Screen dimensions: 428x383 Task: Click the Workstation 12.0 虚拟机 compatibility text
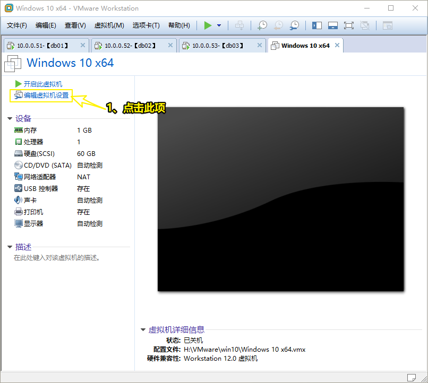pos(220,359)
